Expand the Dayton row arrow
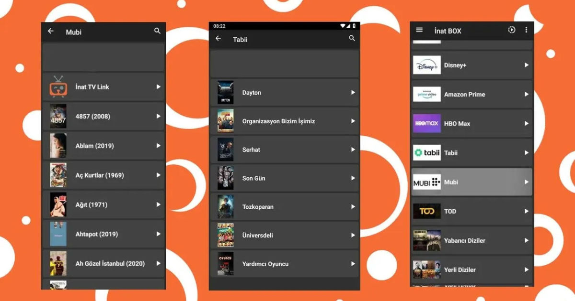This screenshot has height=301, width=575. click(x=353, y=92)
